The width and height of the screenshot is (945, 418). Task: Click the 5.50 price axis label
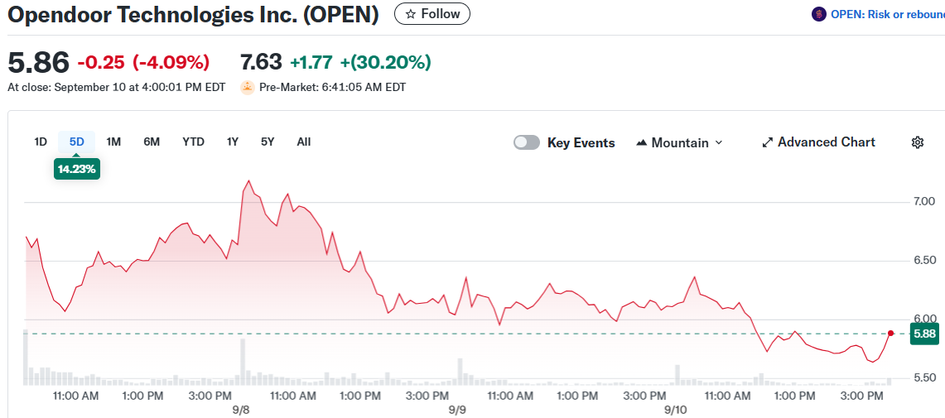[924, 377]
